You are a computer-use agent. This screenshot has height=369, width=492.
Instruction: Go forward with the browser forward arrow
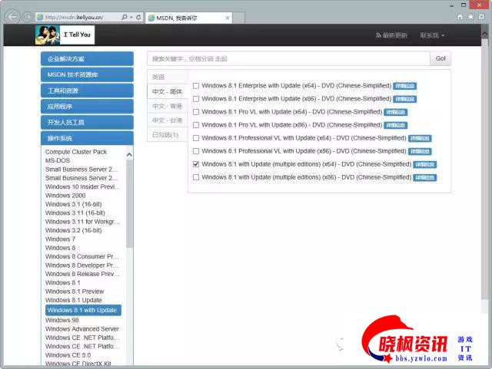(x=28, y=17)
